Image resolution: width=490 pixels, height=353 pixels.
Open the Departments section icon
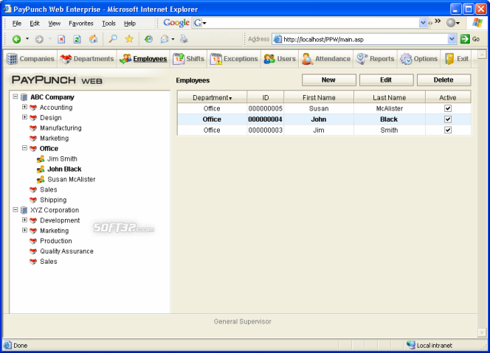[x=66, y=59]
